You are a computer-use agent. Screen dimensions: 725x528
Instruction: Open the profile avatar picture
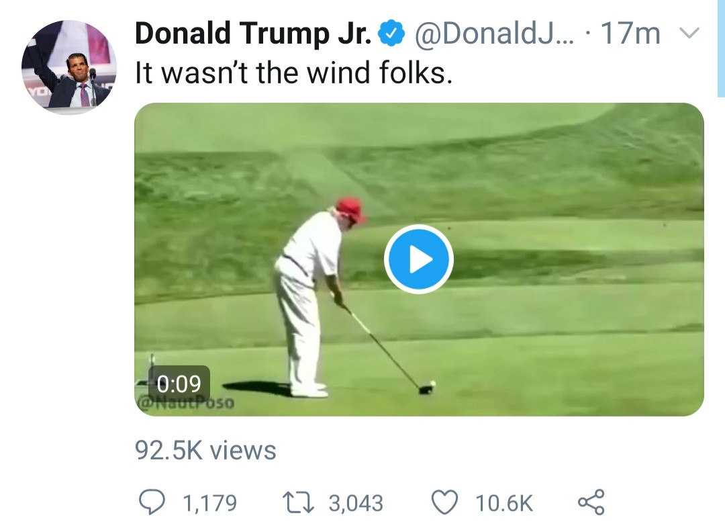(69, 67)
